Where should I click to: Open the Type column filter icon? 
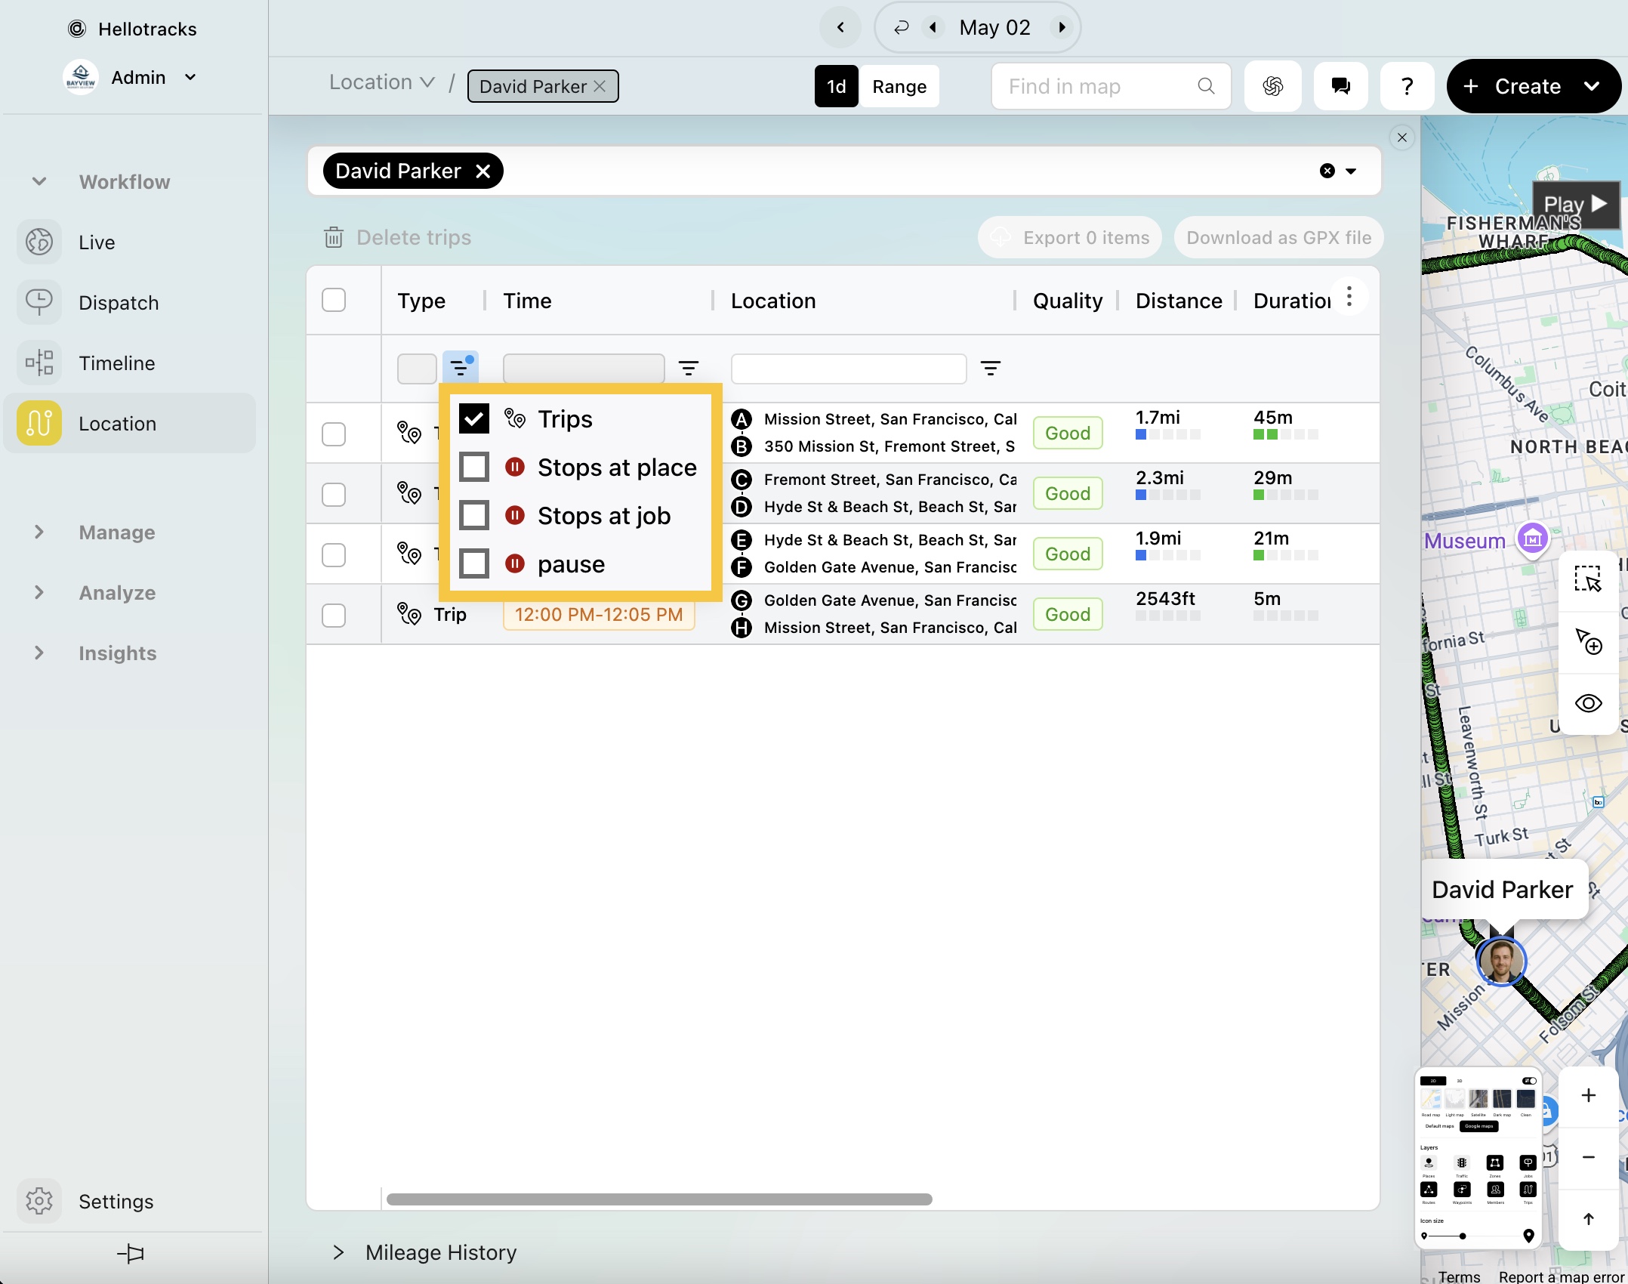460,368
